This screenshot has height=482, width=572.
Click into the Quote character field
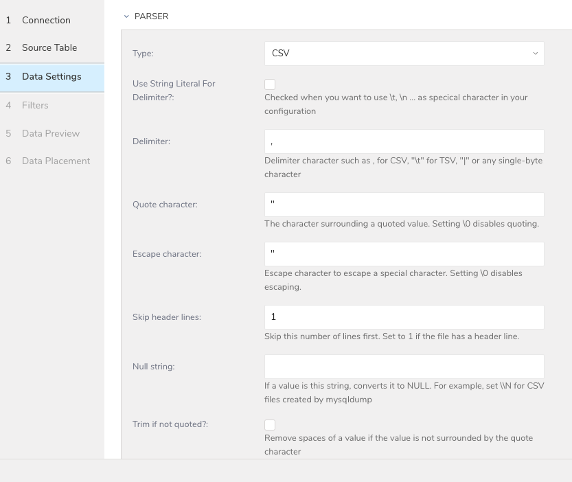[x=404, y=205]
